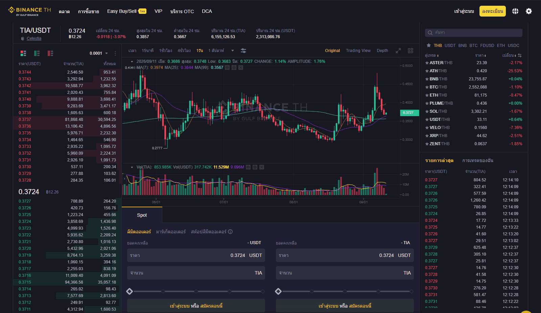This screenshot has height=313, width=541.
Task: Click buy amount slider diamond handle
Action: pyautogui.click(x=130, y=291)
